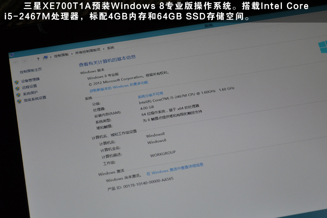The image size is (327, 218).
Task: Click the Windows 8 logo graphic
Action: (322, 46)
